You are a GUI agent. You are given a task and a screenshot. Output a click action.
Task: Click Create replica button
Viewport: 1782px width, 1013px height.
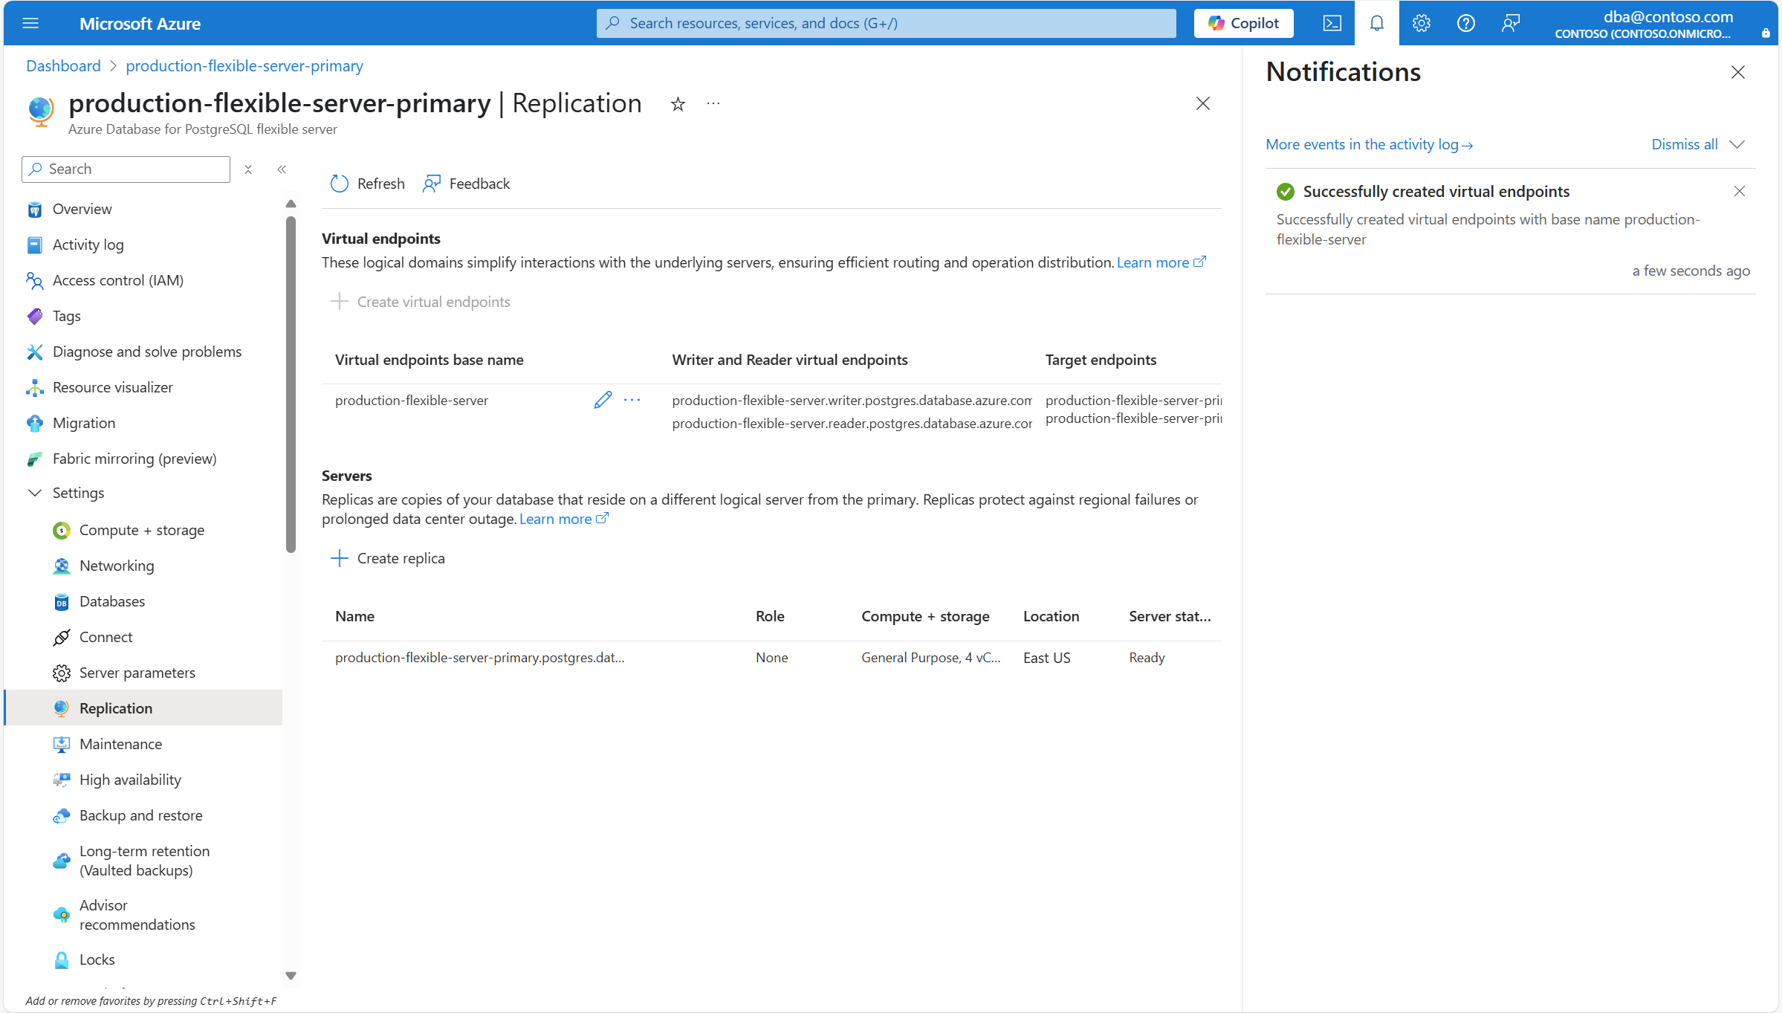387,558
